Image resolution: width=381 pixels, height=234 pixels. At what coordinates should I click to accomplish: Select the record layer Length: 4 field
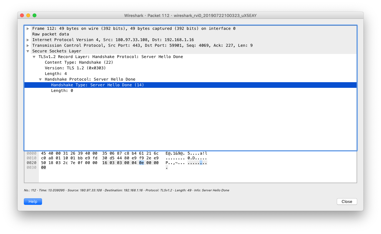56,74
